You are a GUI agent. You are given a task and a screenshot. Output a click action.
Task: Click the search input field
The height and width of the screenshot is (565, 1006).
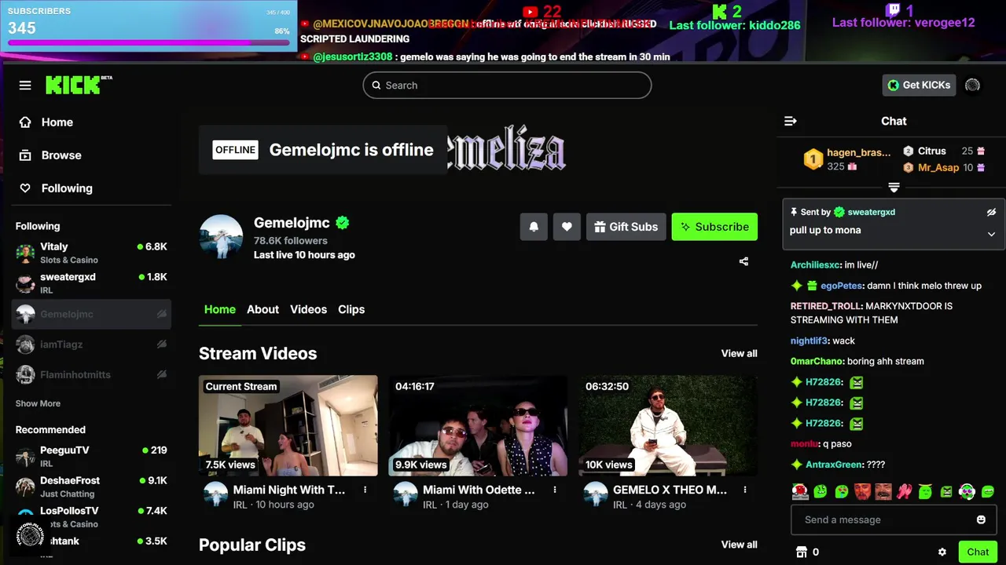tap(507, 86)
